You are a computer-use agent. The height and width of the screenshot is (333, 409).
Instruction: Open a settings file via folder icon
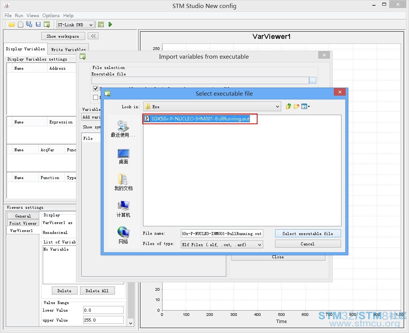(x=11, y=24)
